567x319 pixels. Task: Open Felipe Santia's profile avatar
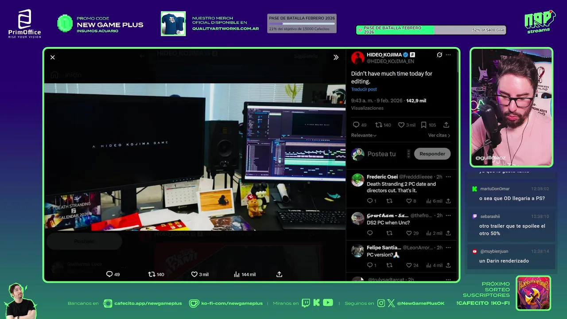[x=357, y=251]
